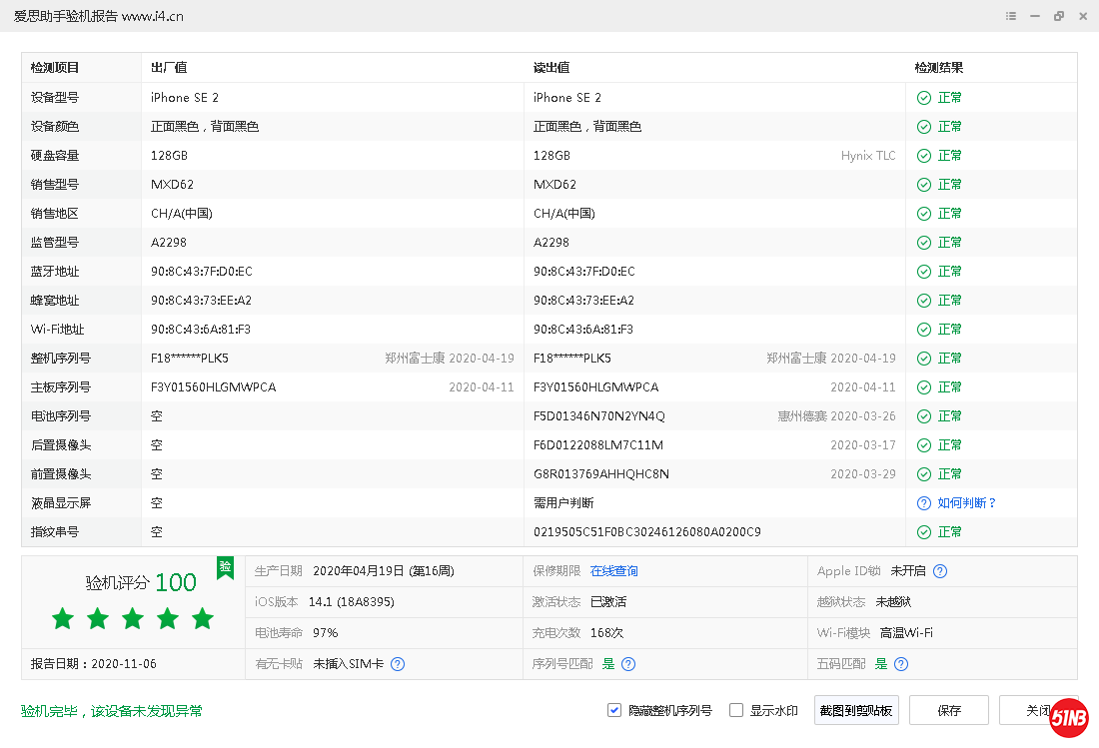Screen dimensions: 1099x748
Task: Click the red 51NB logo
Action: point(1068,717)
